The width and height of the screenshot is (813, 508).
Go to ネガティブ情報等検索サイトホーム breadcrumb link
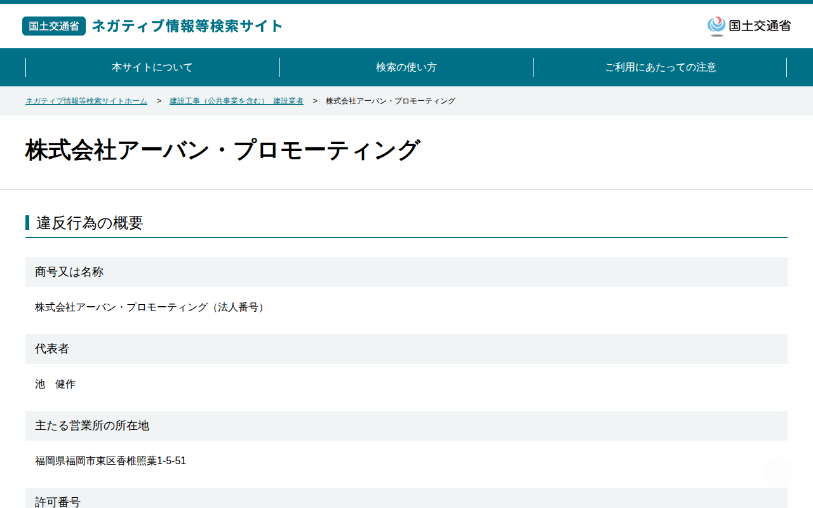(86, 101)
